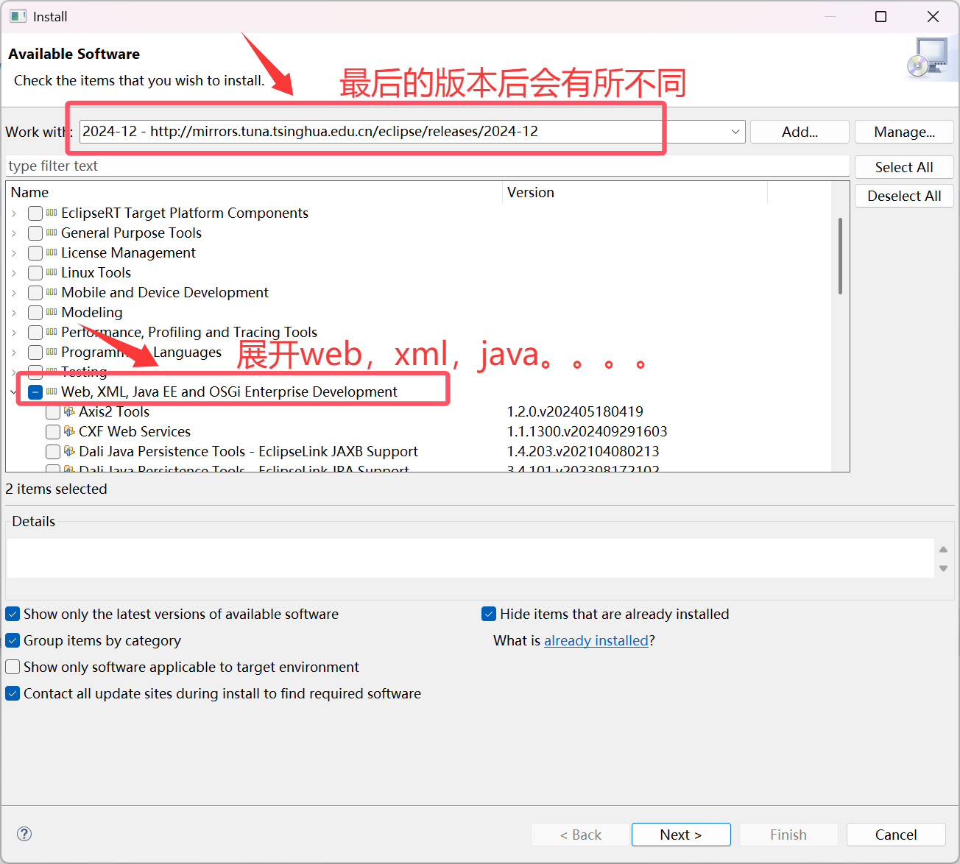960x864 pixels.
Task: Click Install window title bar icon
Action: click(18, 16)
